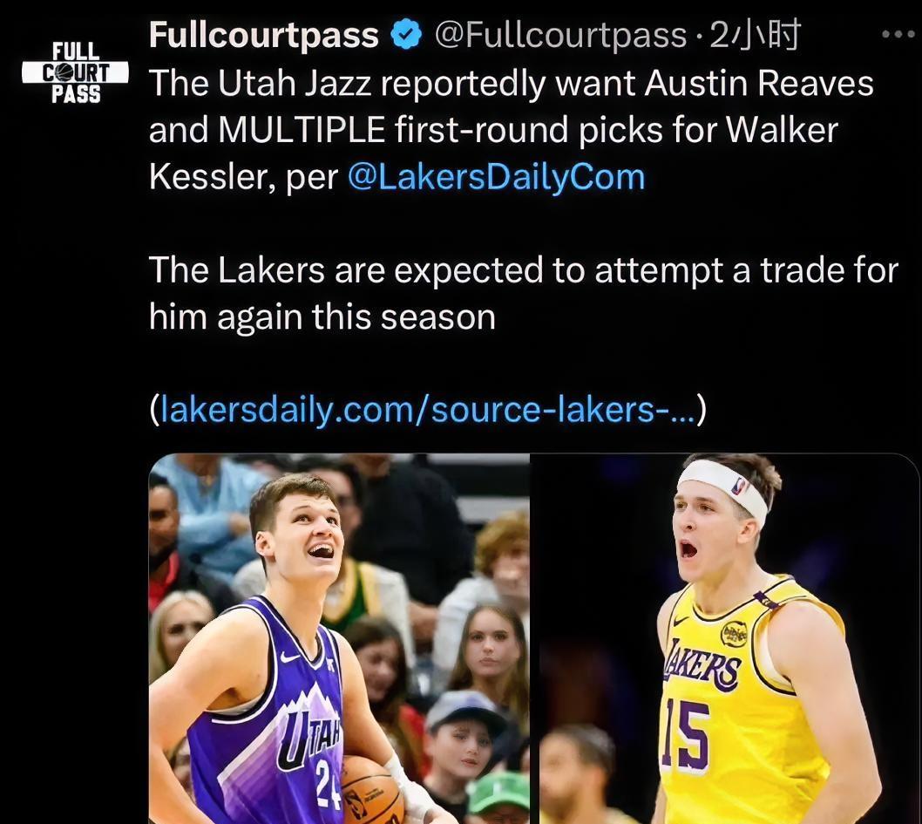
Task: Open the Fullcourtpass display name profile
Action: [263, 35]
